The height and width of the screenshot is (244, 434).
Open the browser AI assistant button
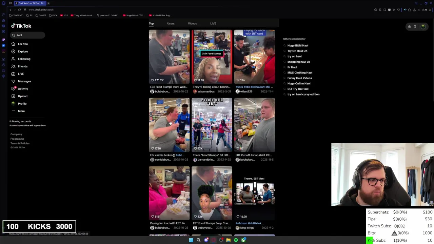click(x=425, y=10)
